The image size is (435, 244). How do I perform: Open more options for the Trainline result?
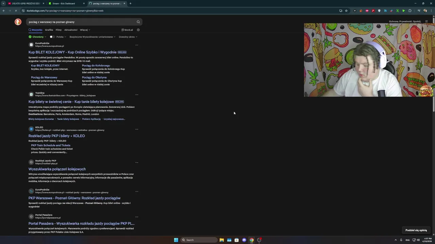(137, 95)
